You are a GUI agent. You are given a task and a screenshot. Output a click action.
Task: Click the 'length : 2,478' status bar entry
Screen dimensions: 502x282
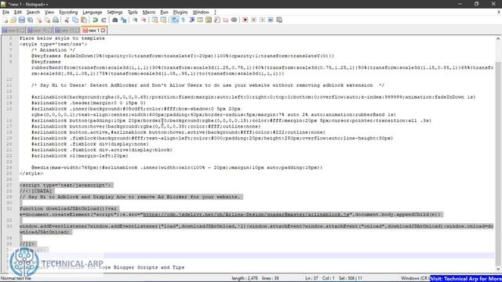[245, 279]
